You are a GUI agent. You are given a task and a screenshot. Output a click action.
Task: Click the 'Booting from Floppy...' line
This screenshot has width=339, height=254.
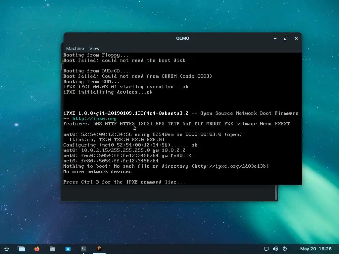96,55
